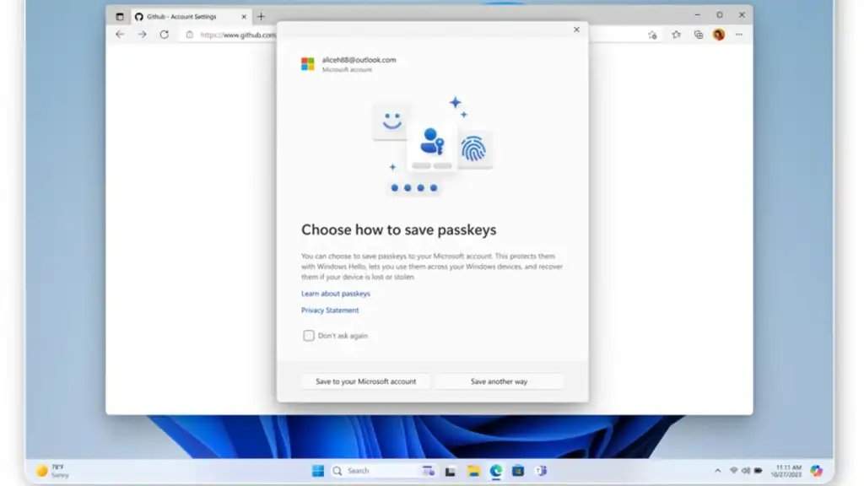Open the Windows Start menu
The height and width of the screenshot is (486, 864).
(x=318, y=471)
